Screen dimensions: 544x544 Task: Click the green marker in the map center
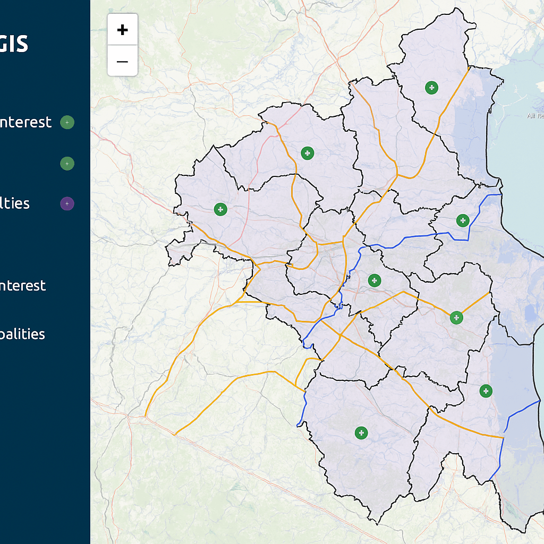[x=375, y=280]
